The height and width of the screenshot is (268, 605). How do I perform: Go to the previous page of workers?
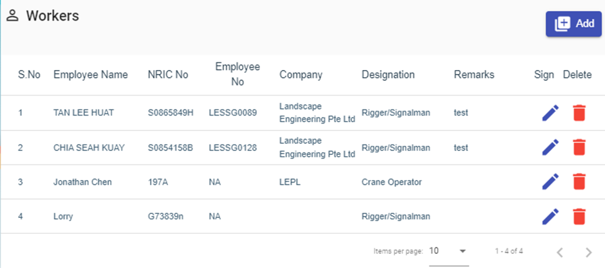click(559, 252)
